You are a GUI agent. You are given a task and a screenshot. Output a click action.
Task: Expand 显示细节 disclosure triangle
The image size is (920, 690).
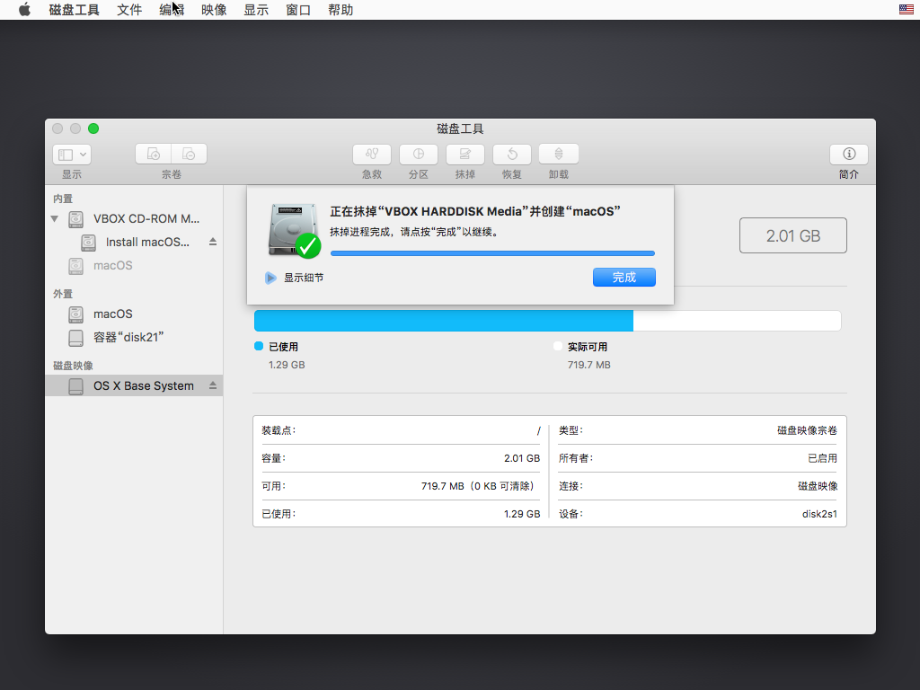pyautogui.click(x=270, y=278)
